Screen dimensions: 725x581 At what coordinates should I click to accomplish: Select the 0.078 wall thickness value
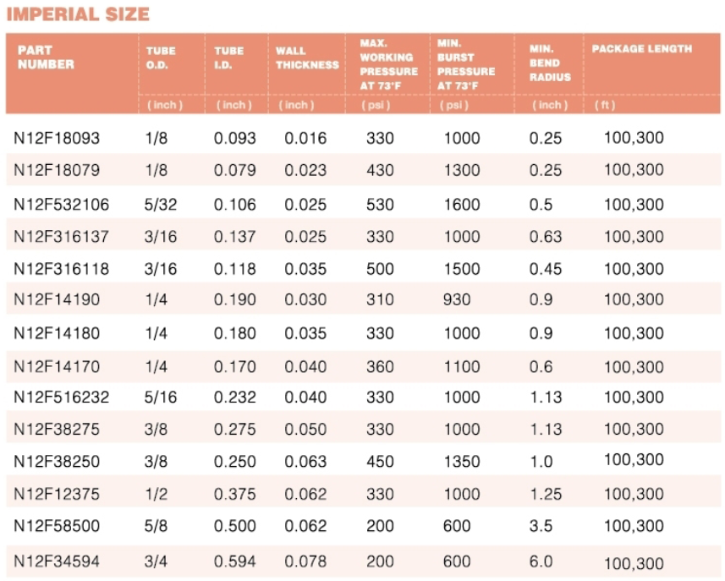click(x=305, y=562)
